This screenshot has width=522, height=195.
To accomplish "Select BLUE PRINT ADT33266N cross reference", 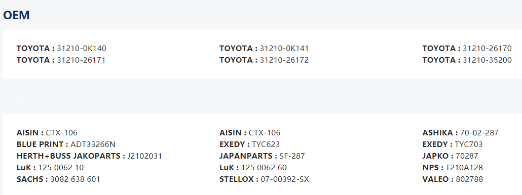I will [66, 144].
